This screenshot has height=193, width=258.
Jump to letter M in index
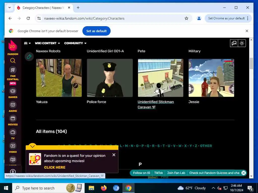(x=126, y=146)
